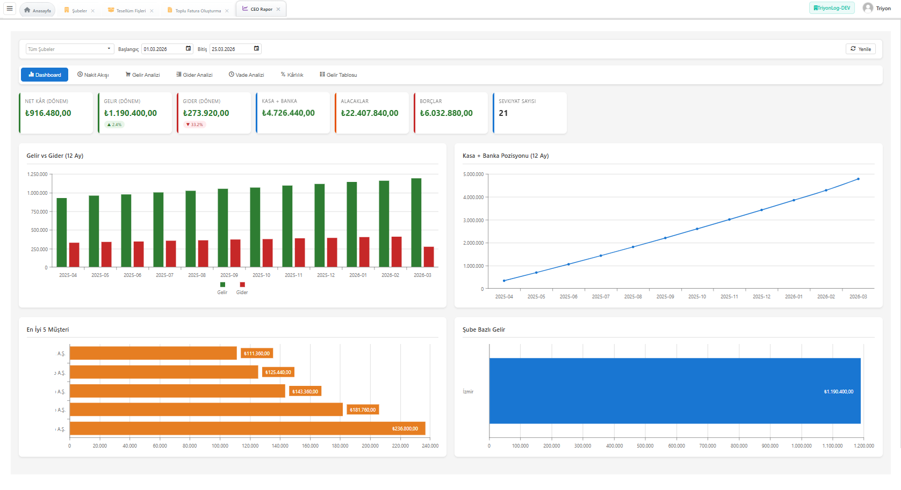
Task: Go to the Vade Analizi tab
Action: (246, 75)
